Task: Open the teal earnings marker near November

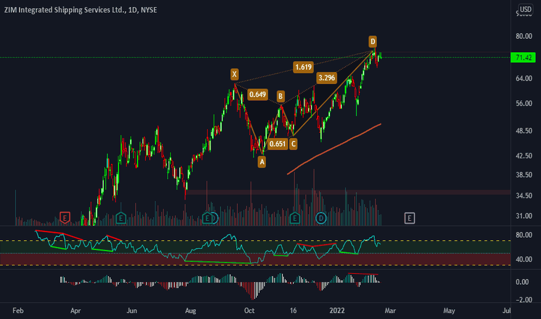Action: point(295,218)
